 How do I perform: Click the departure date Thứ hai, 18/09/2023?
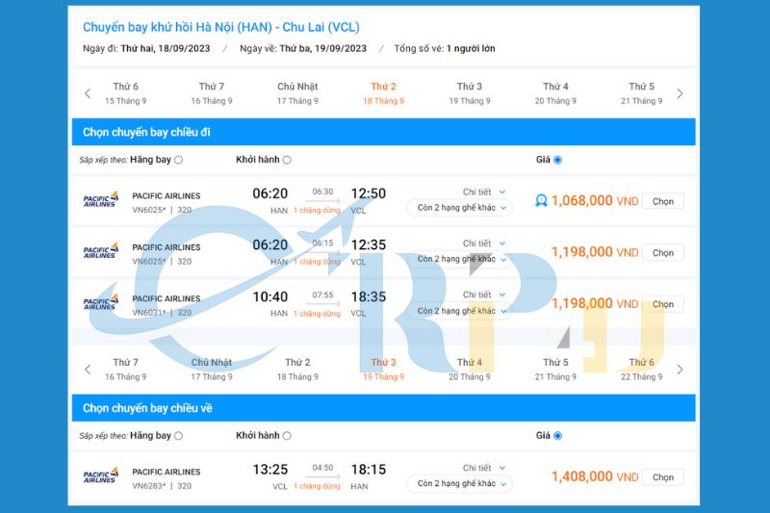(166, 48)
